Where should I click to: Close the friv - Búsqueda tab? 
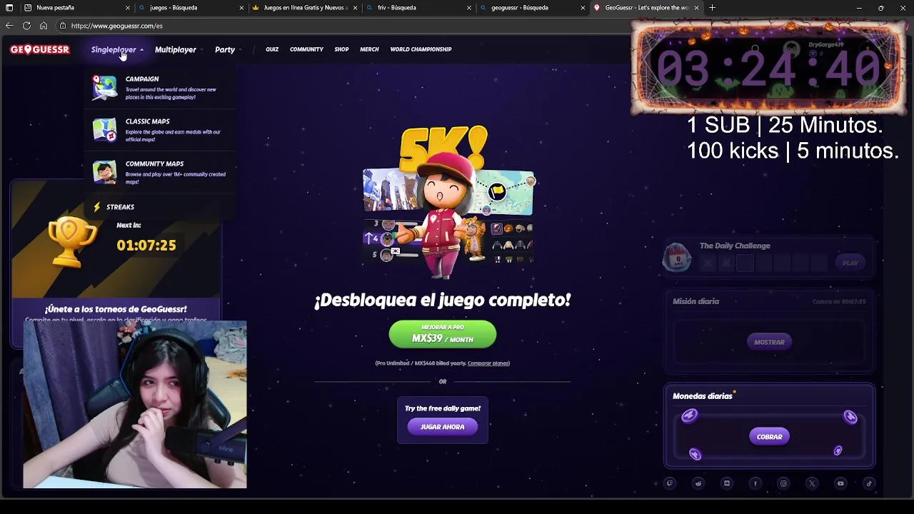(x=469, y=8)
